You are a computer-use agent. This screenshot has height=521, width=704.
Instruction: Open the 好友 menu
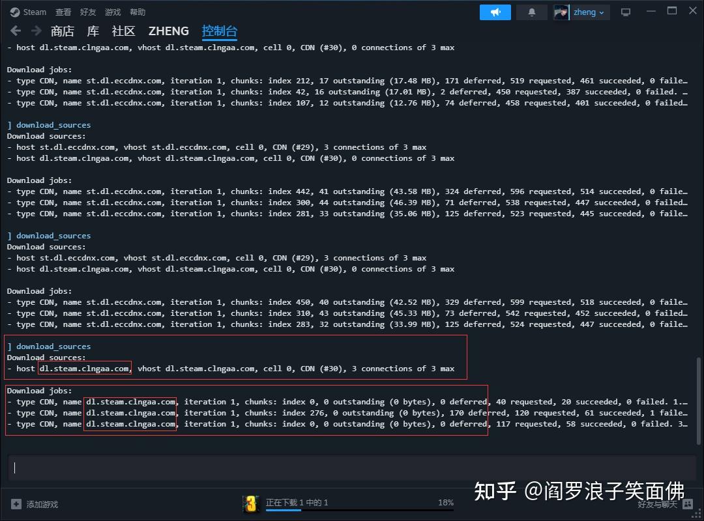coord(88,11)
